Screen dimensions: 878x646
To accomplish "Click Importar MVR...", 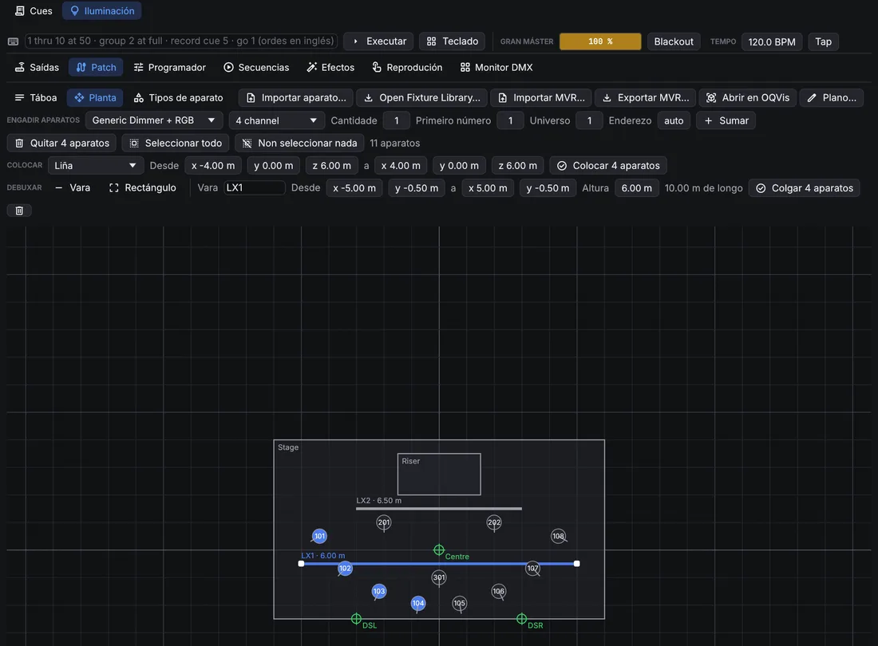I will click(x=541, y=97).
